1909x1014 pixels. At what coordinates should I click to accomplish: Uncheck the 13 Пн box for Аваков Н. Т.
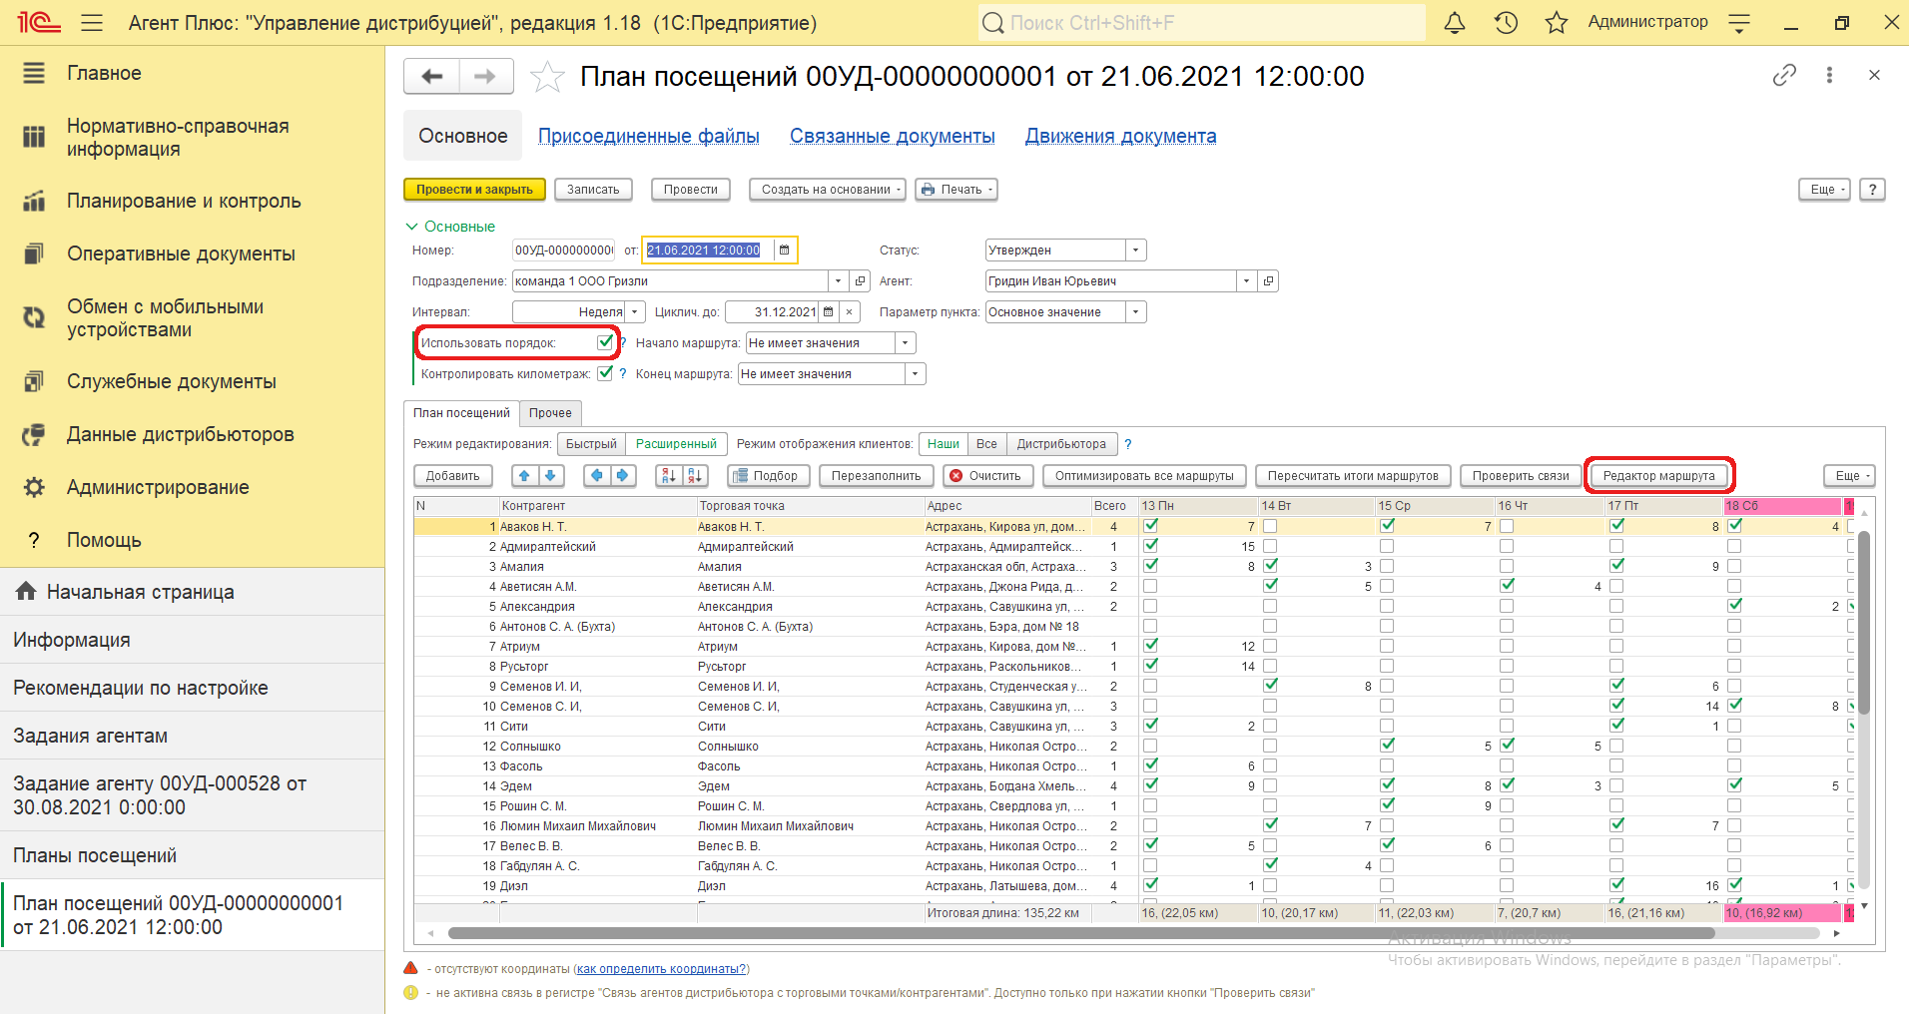(1151, 526)
